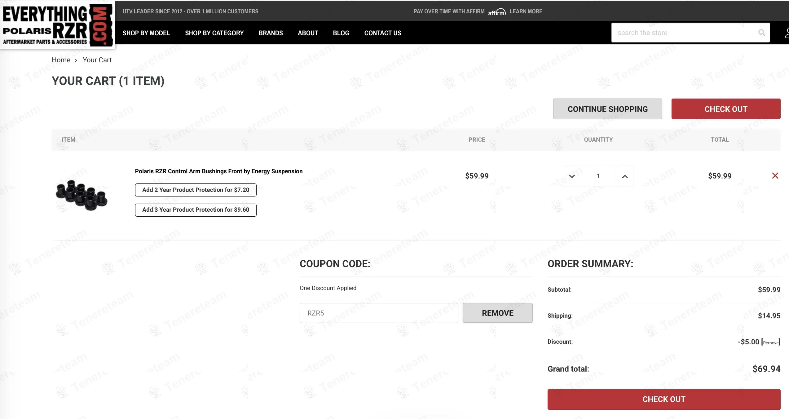Go to Home breadcrumb link
This screenshot has height=419, width=789.
pyautogui.click(x=61, y=60)
